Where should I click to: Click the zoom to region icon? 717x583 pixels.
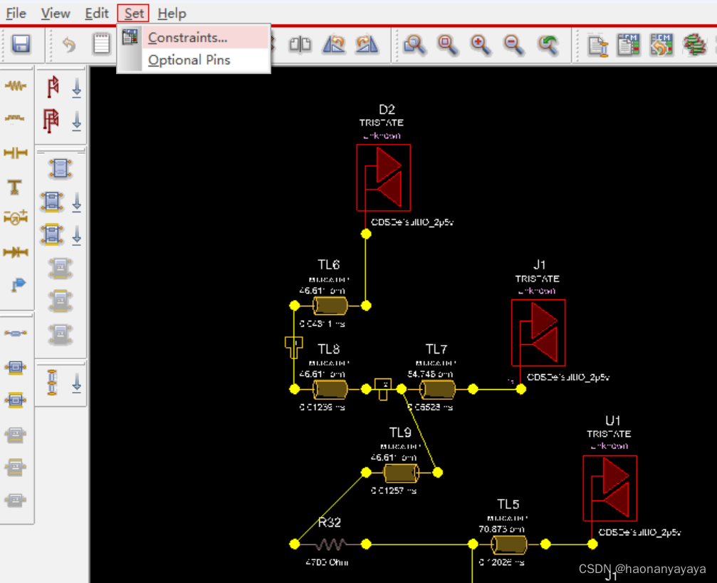pyautogui.click(x=446, y=45)
